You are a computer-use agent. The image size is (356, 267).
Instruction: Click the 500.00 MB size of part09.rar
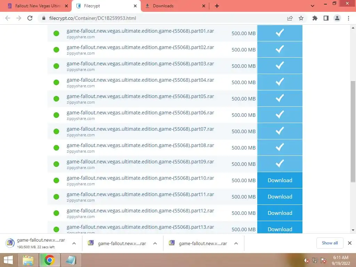coord(244,164)
